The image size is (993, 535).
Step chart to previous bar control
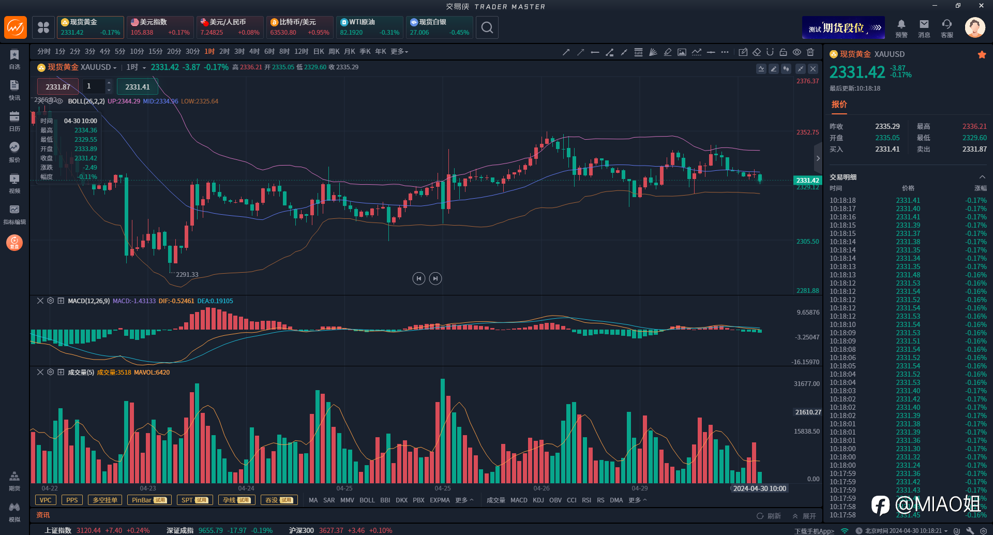pyautogui.click(x=418, y=278)
